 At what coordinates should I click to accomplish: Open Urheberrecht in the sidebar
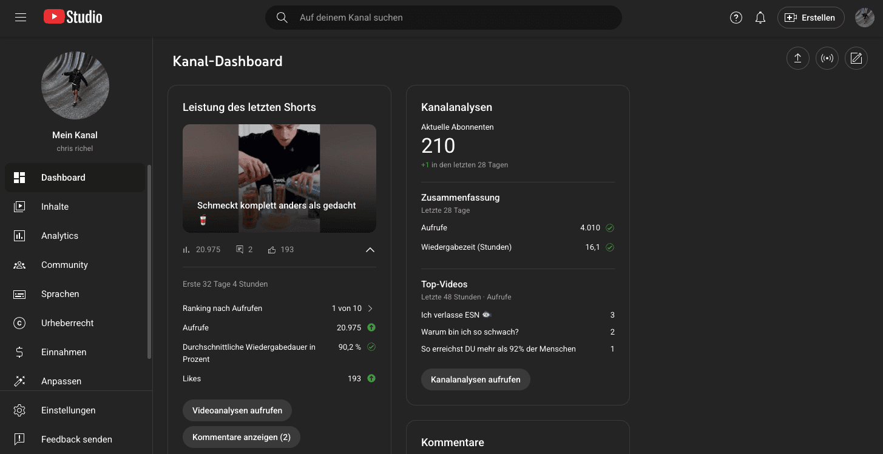point(75,323)
